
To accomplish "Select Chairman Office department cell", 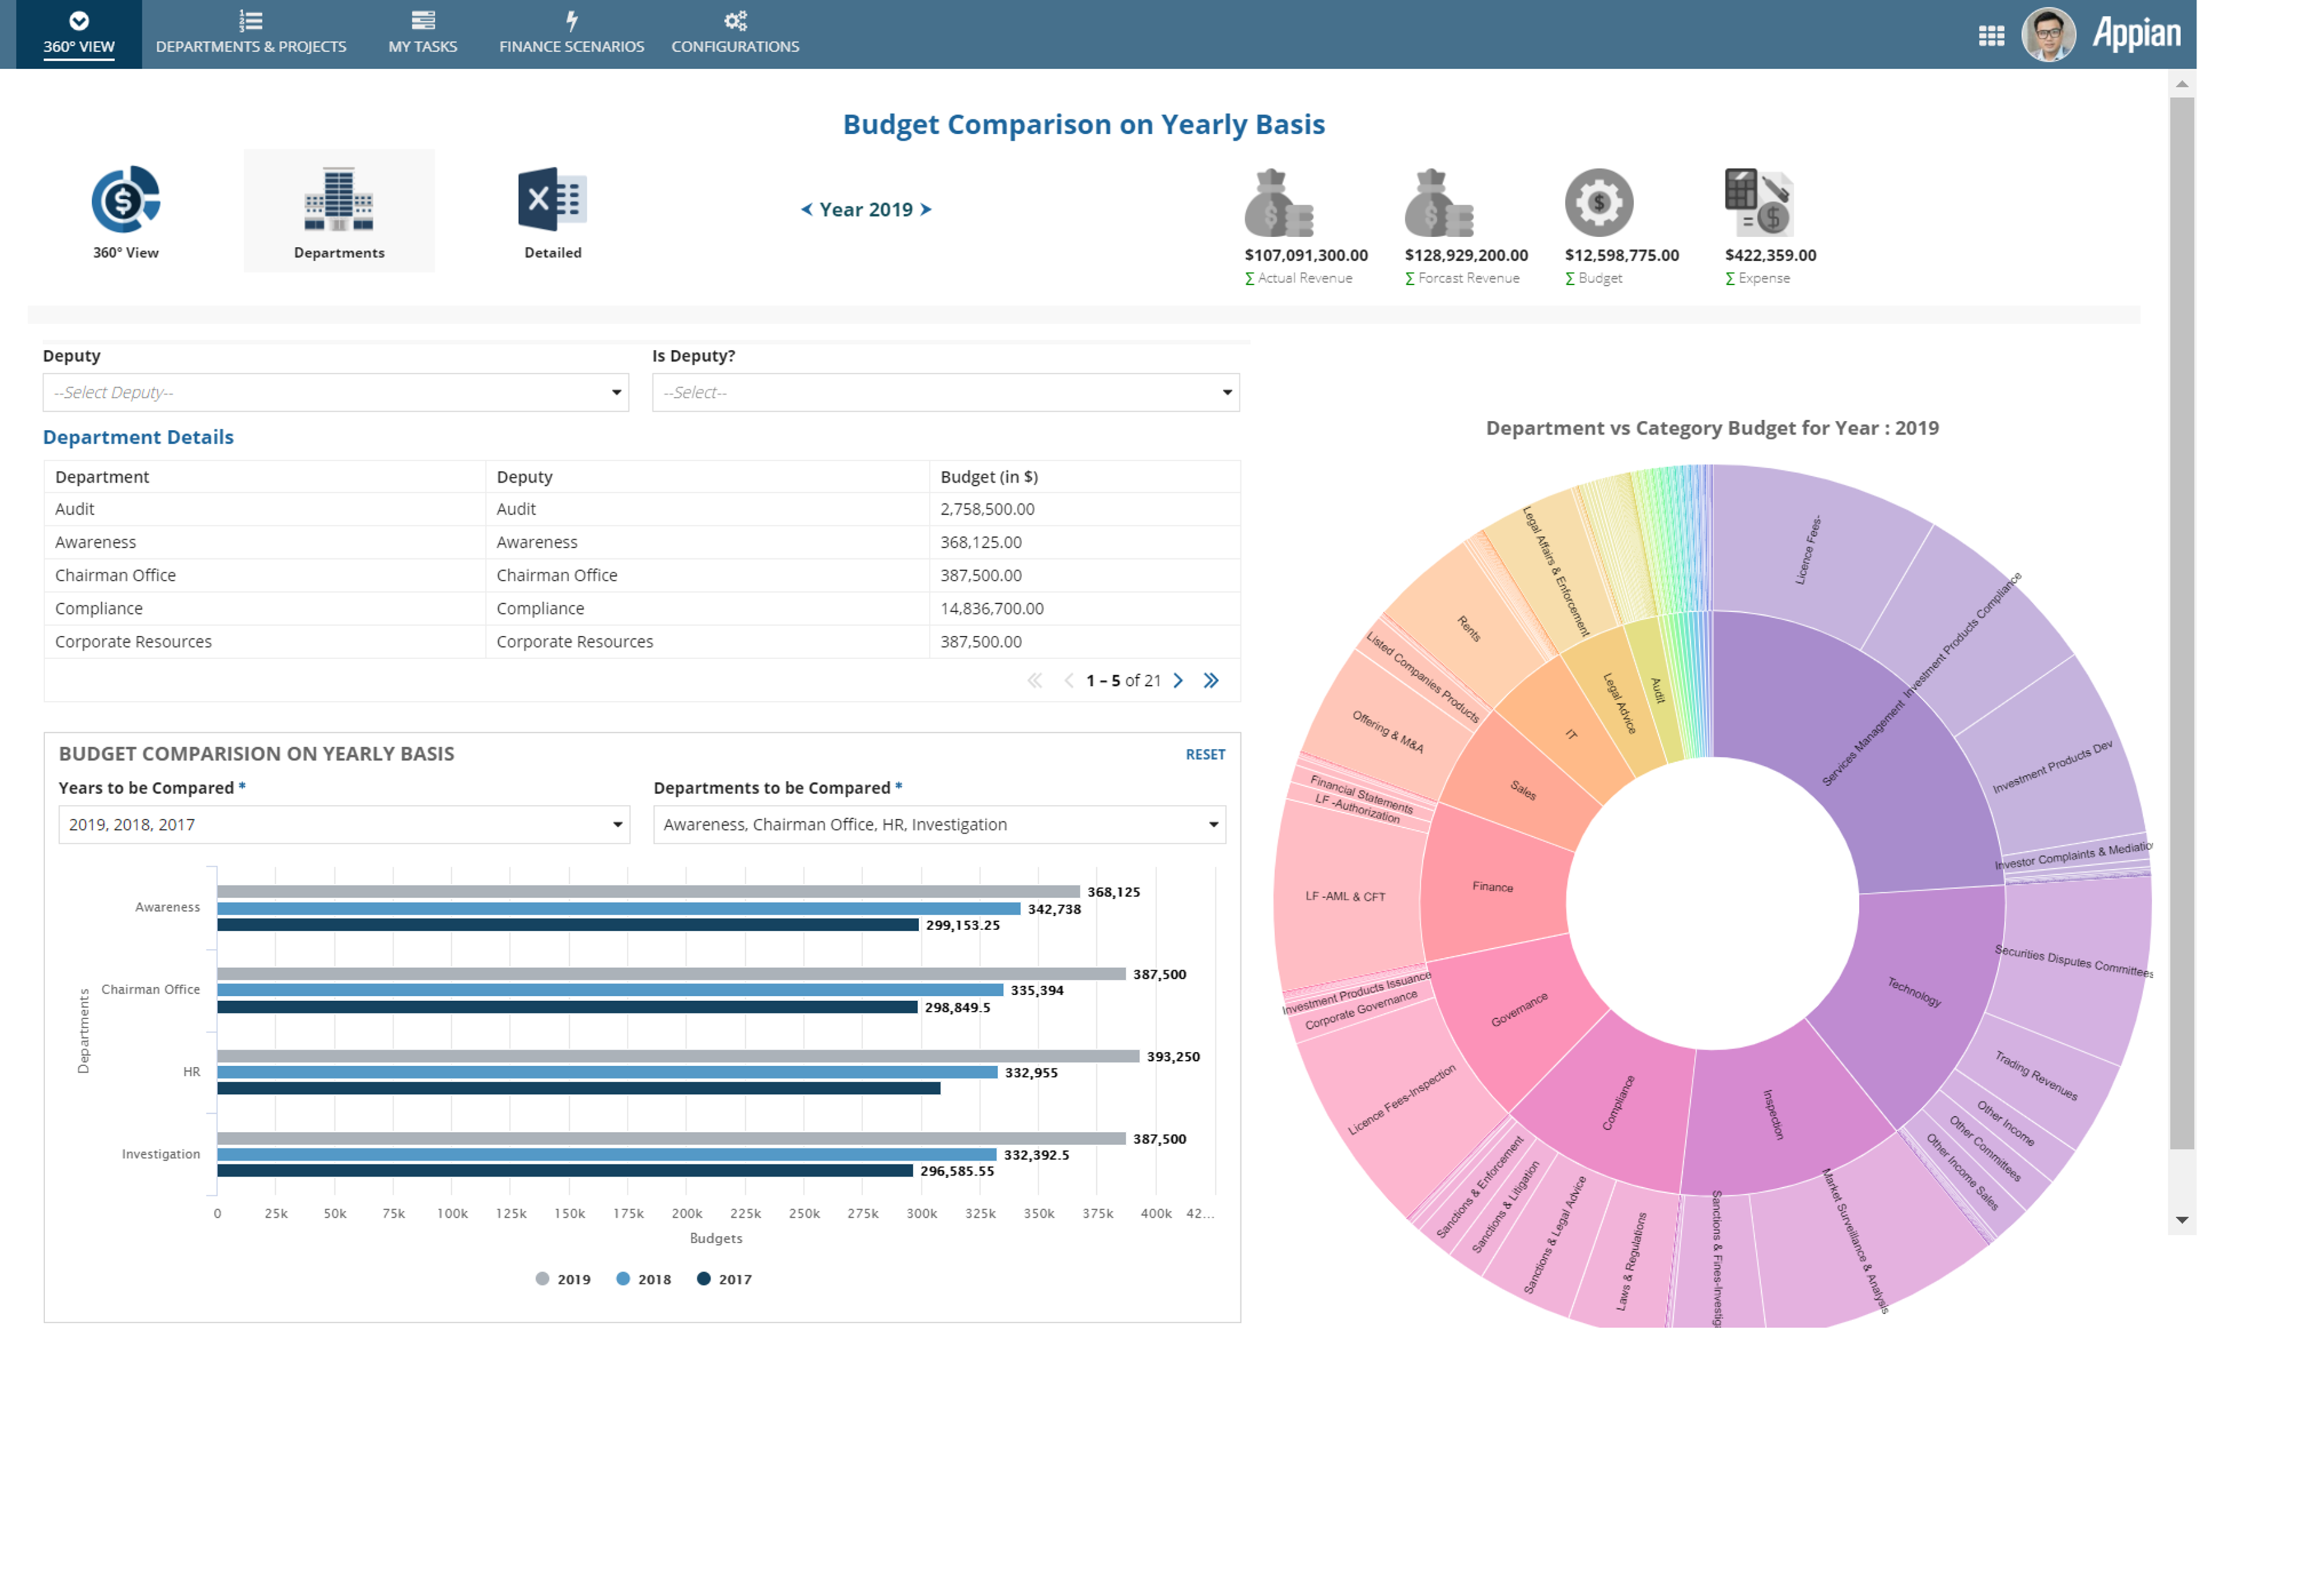I will point(265,576).
